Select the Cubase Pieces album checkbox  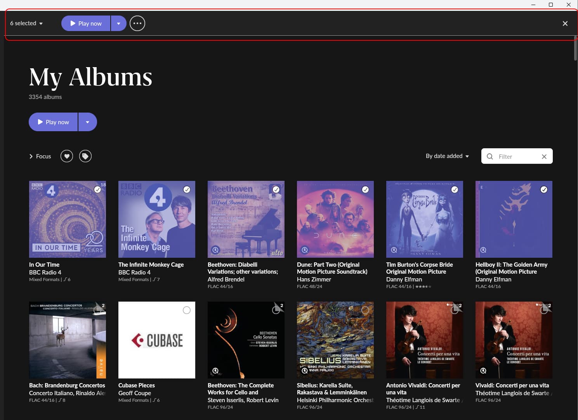pos(187,310)
